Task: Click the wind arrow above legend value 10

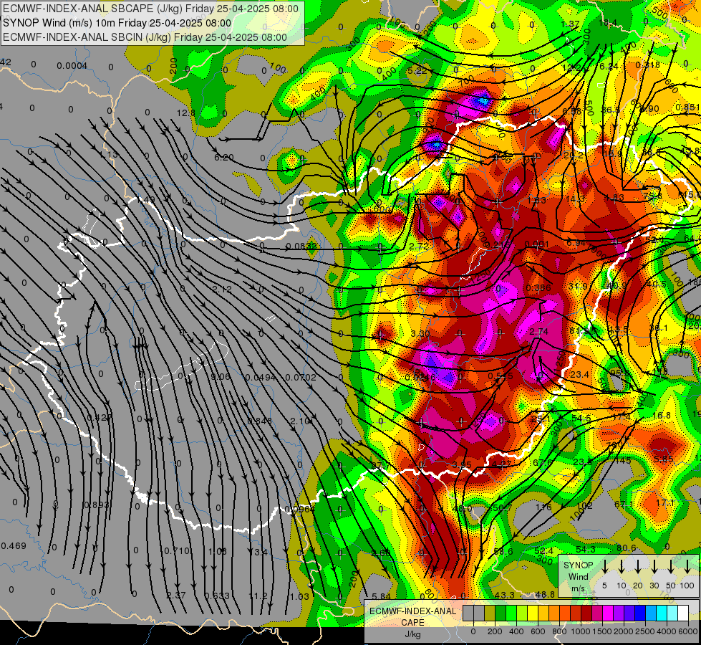Action: [622, 566]
